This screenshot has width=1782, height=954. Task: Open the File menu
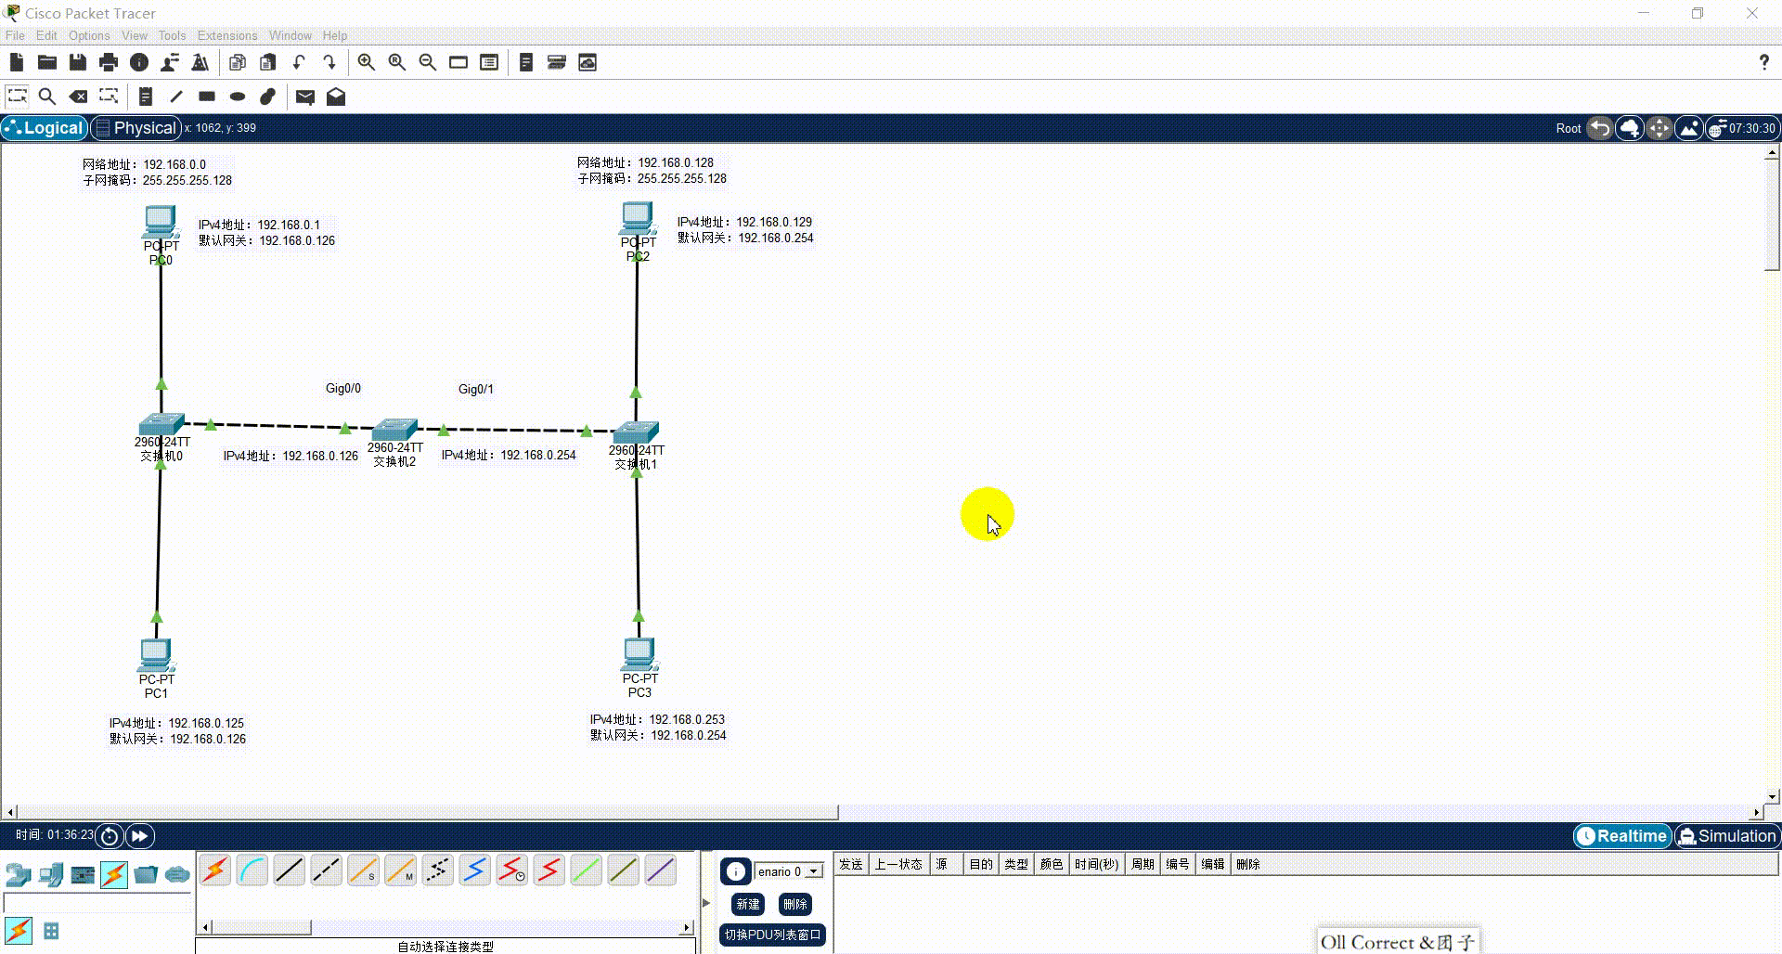pyautogui.click(x=15, y=35)
